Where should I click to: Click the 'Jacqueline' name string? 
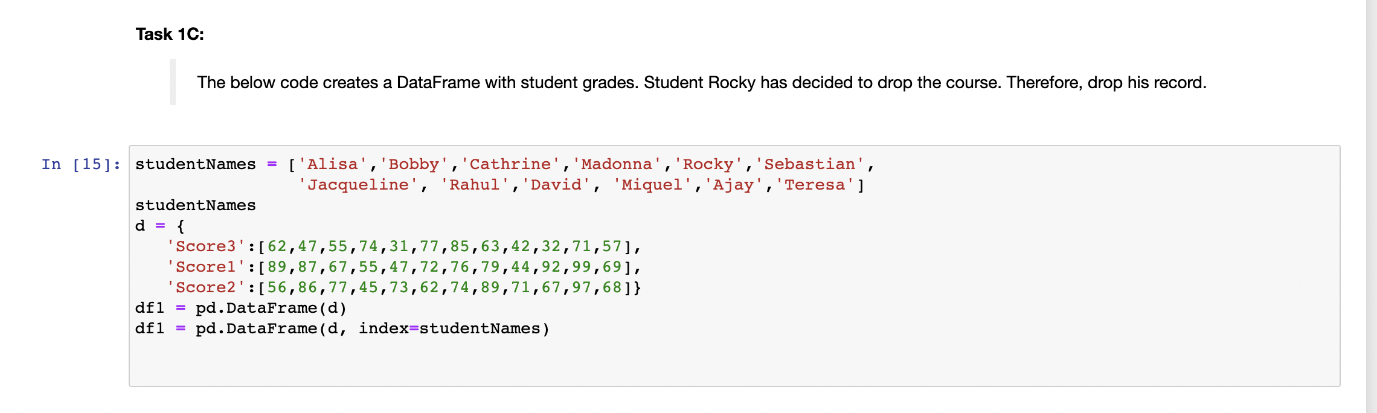[x=358, y=185]
